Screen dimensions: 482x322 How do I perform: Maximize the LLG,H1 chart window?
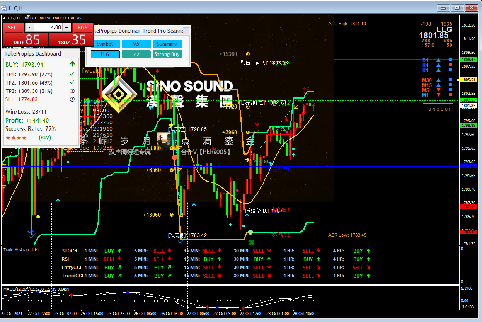pos(457,8)
